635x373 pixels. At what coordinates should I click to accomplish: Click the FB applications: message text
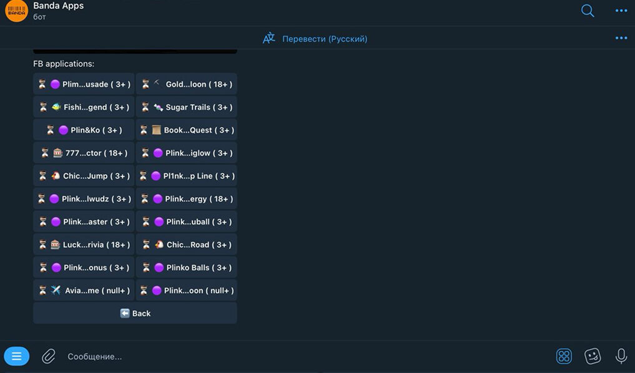click(64, 64)
